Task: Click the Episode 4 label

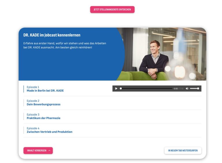Action: (33, 128)
